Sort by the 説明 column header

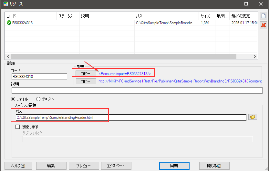pyautogui.click(x=107, y=16)
